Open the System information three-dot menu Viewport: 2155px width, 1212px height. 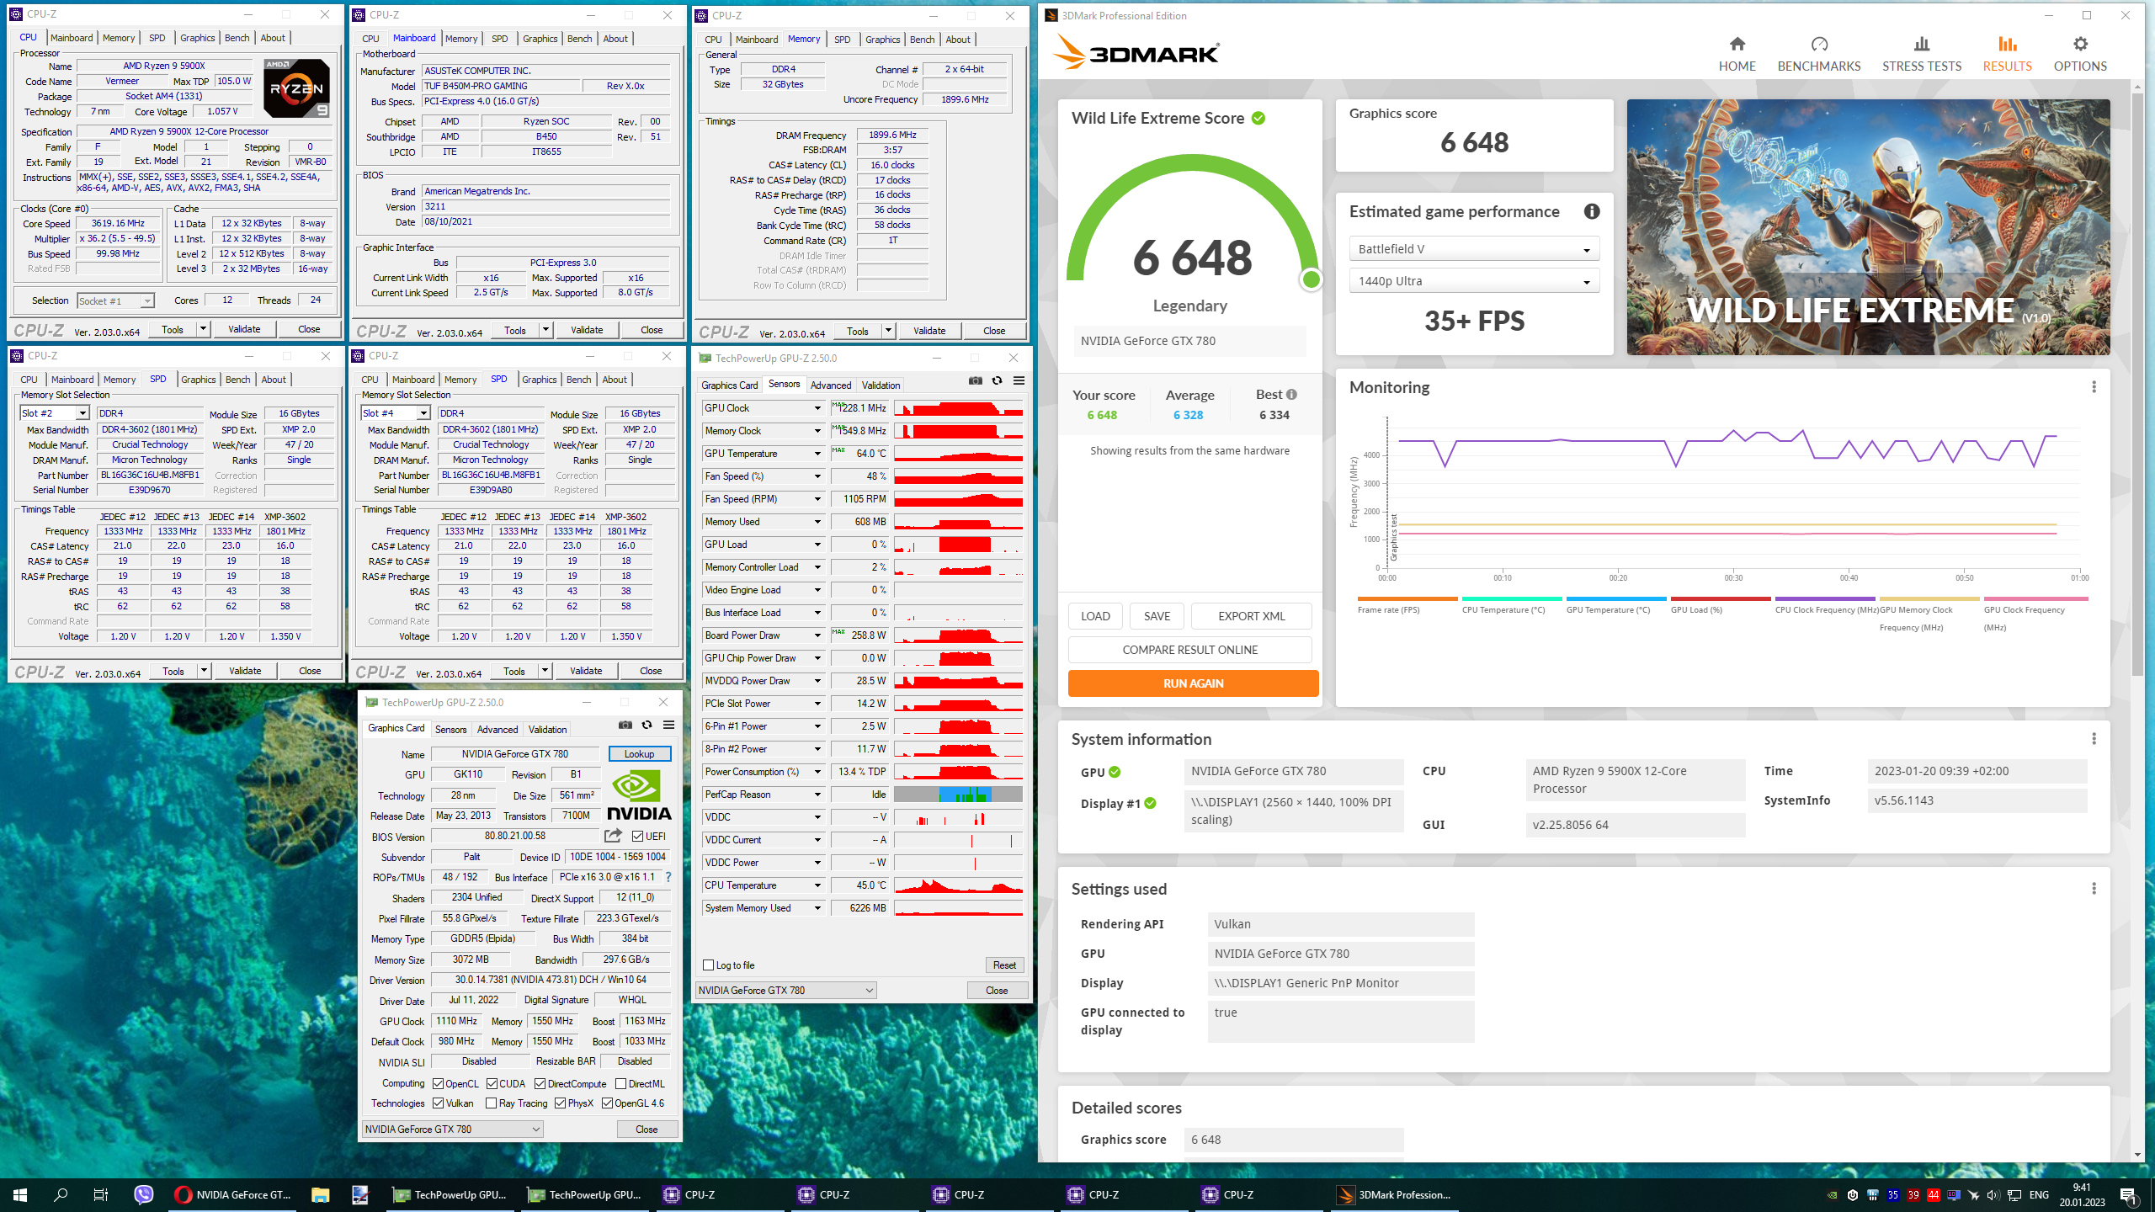point(2094,739)
